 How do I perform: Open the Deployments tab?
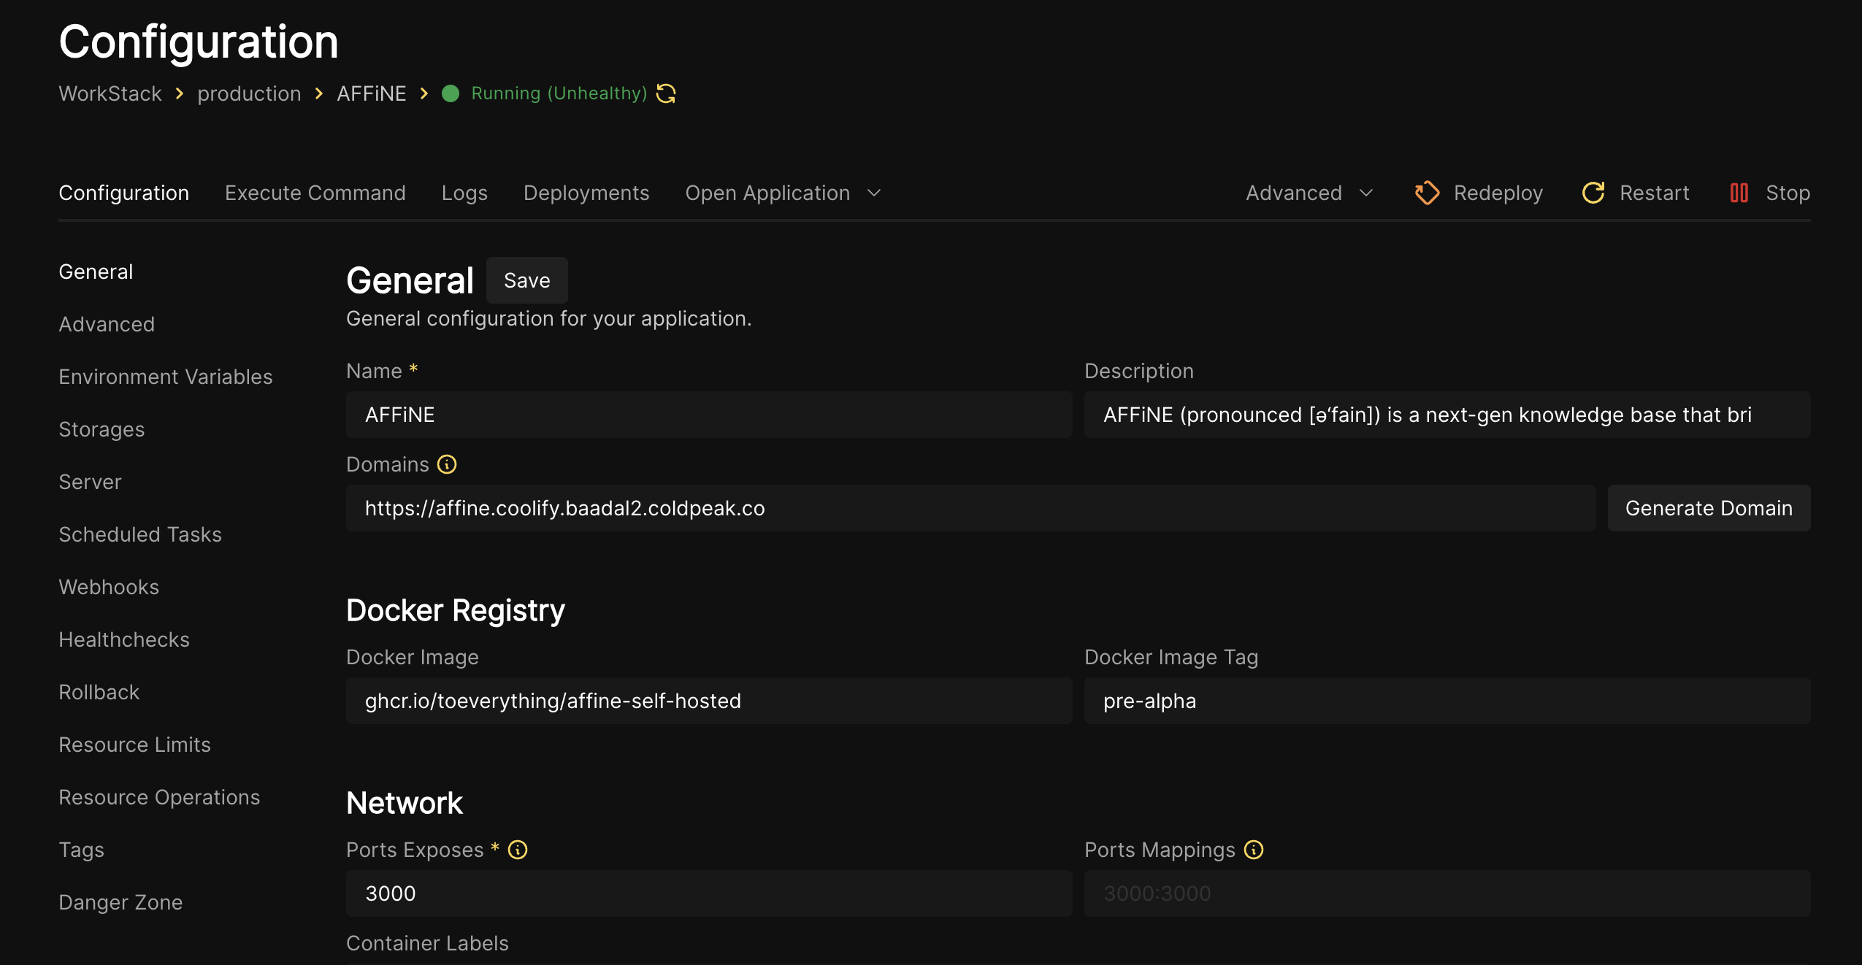(x=586, y=193)
